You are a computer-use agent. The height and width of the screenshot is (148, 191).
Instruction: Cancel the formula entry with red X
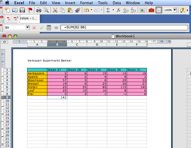[x=34, y=28]
